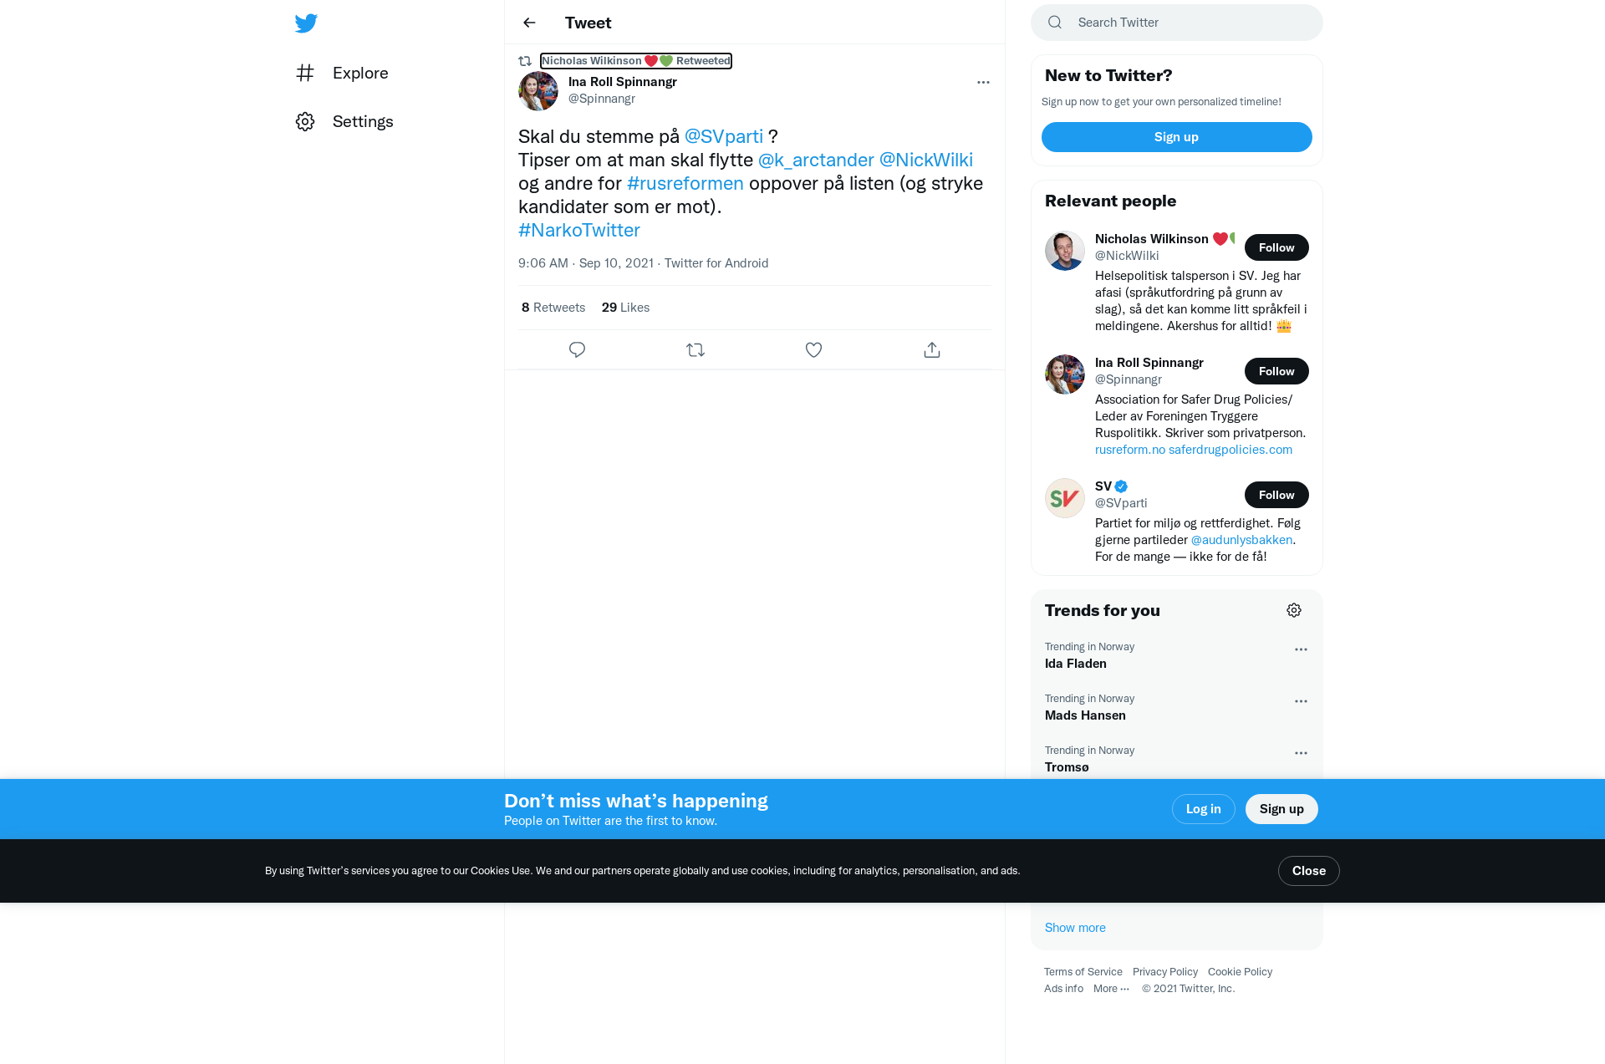Open the Trends settings gear icon
The height and width of the screenshot is (1064, 1605).
[1294, 610]
